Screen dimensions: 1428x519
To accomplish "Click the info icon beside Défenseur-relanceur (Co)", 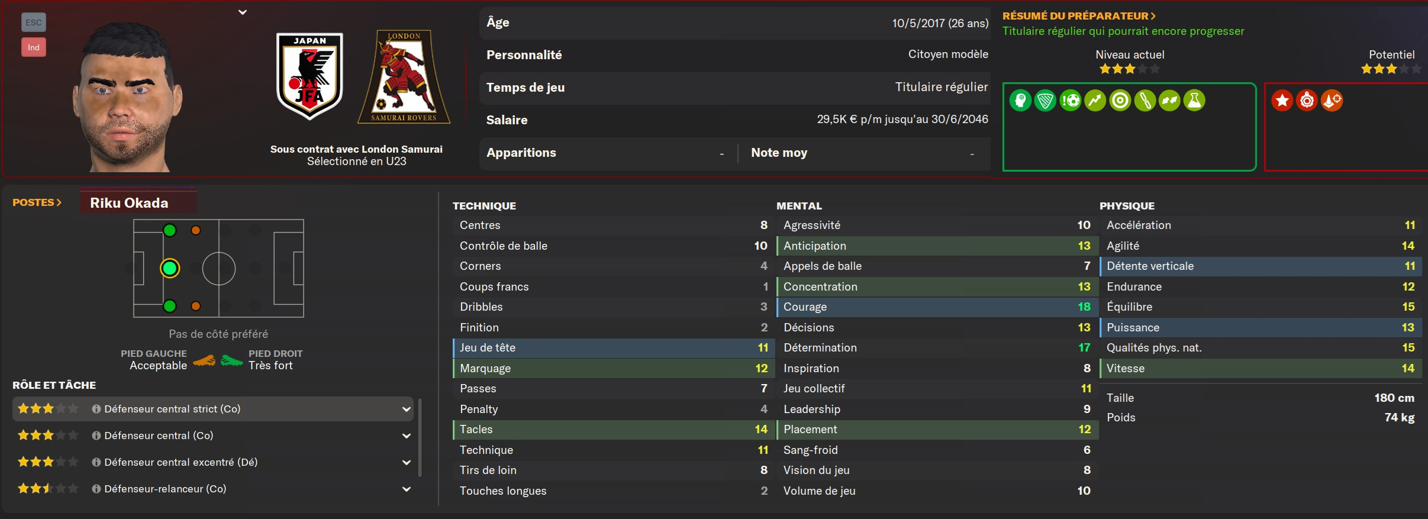I will click(96, 489).
